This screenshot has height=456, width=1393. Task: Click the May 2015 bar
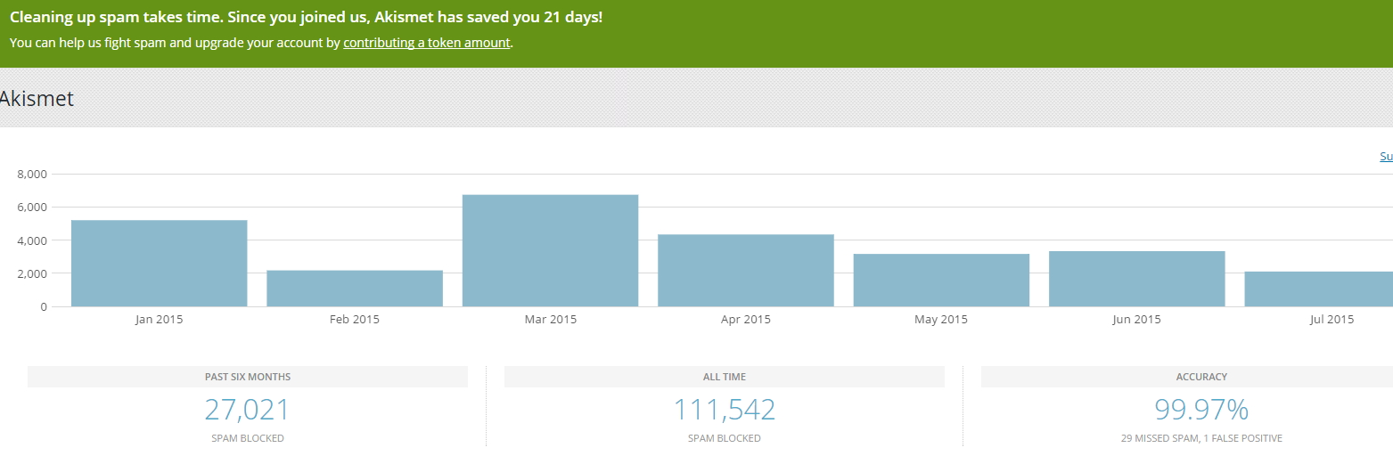(941, 281)
